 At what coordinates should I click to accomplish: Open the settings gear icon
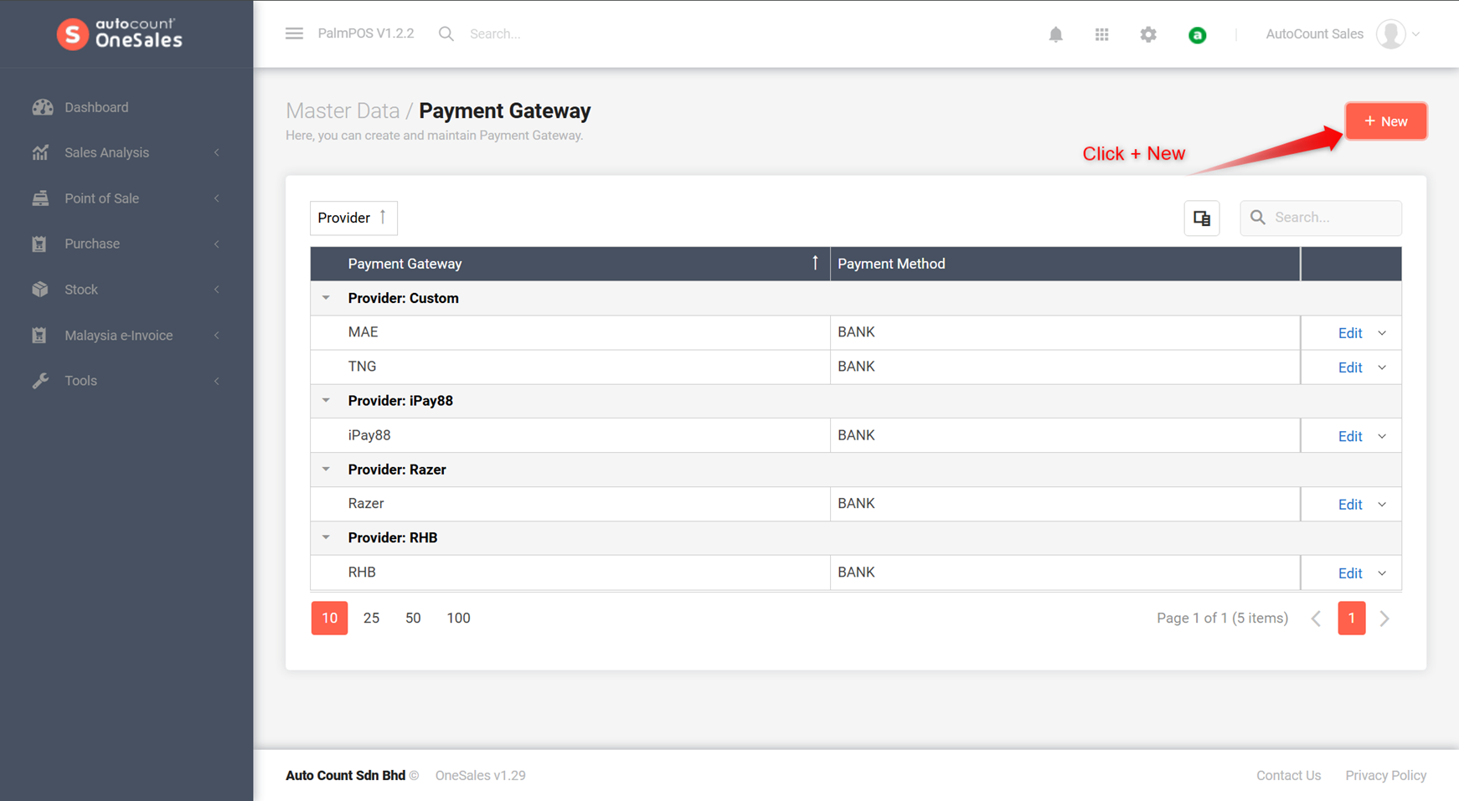(x=1148, y=34)
